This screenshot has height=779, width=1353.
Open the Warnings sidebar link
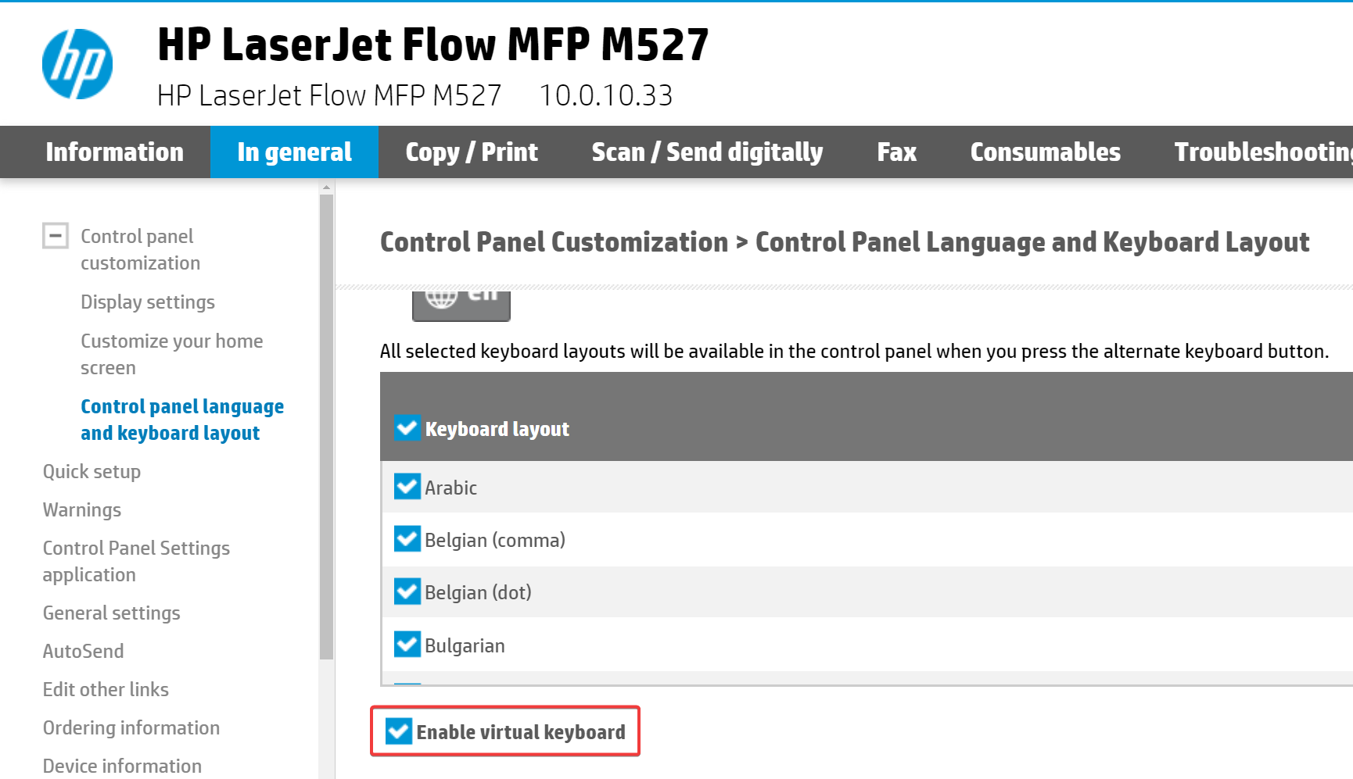click(82, 509)
